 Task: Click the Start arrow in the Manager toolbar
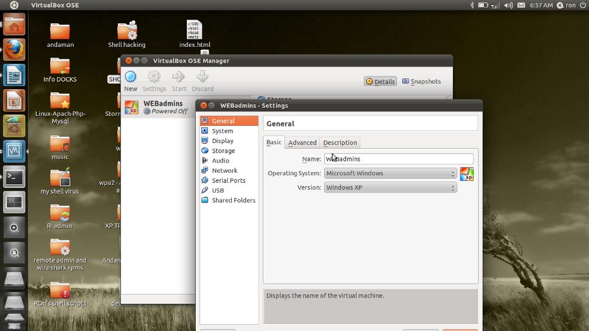(x=179, y=80)
